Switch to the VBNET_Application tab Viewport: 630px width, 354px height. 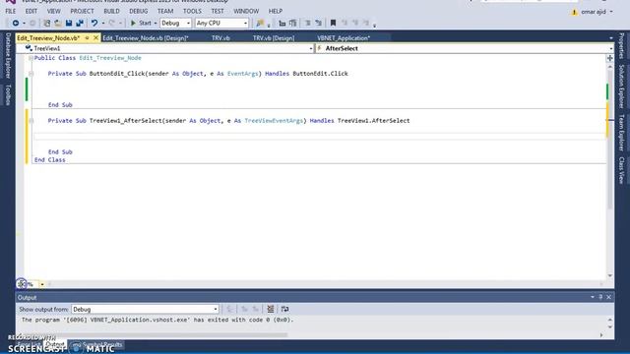344,38
